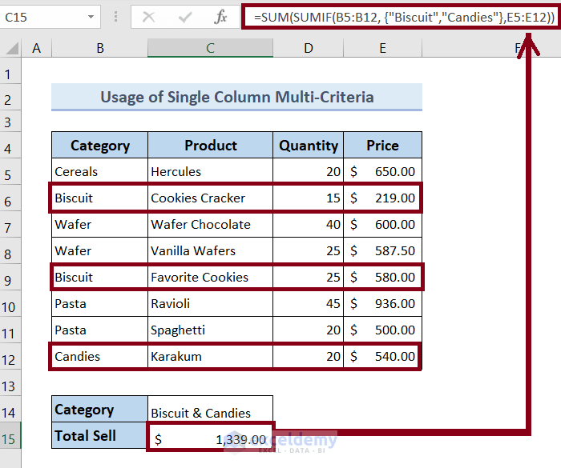Click the price cell $ 650.00
561x468 pixels.
click(383, 171)
